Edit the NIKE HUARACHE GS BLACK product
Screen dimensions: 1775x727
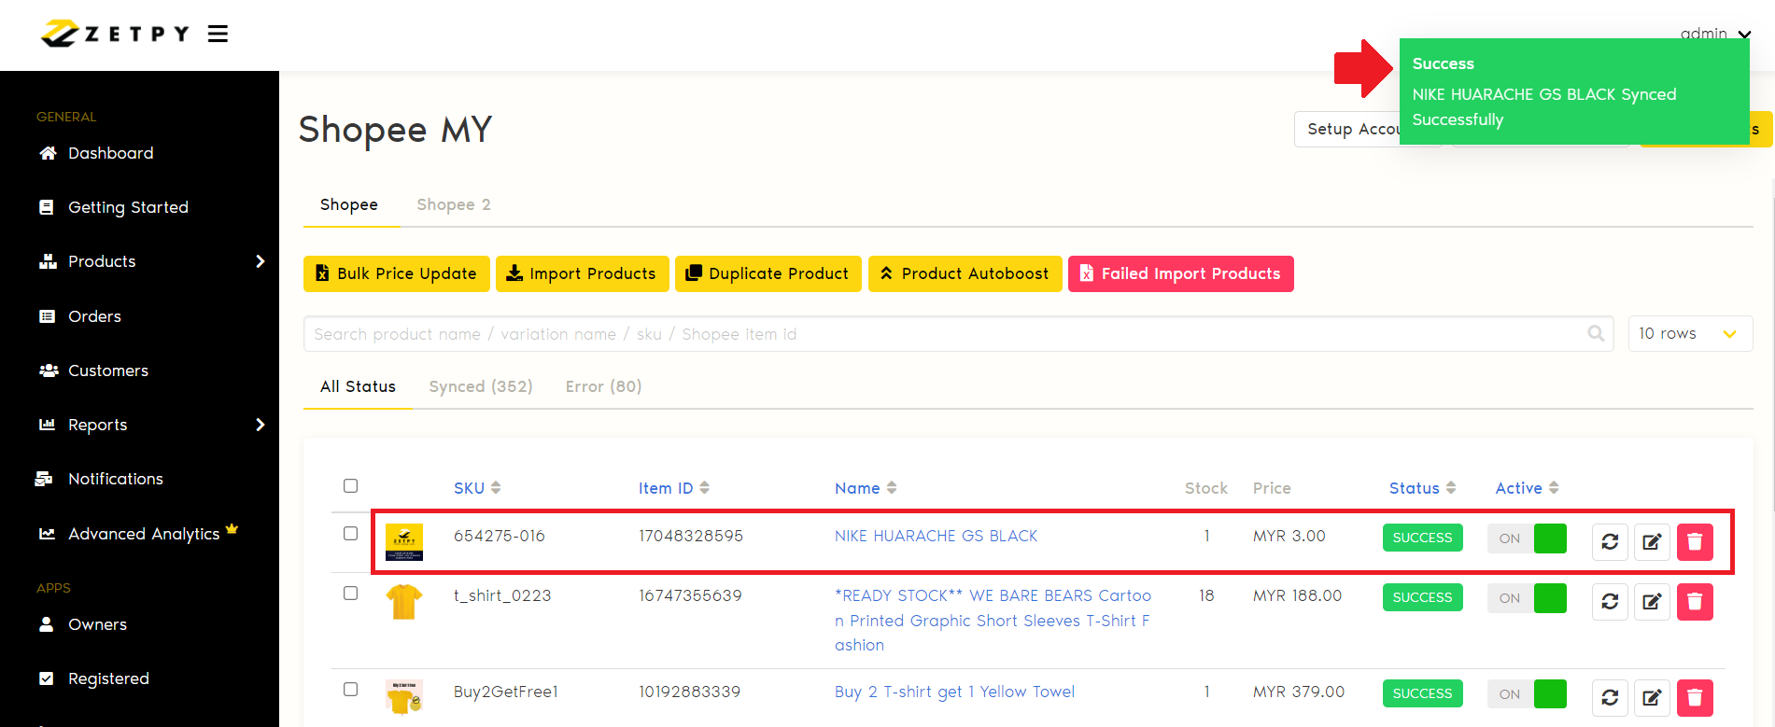tap(1652, 541)
